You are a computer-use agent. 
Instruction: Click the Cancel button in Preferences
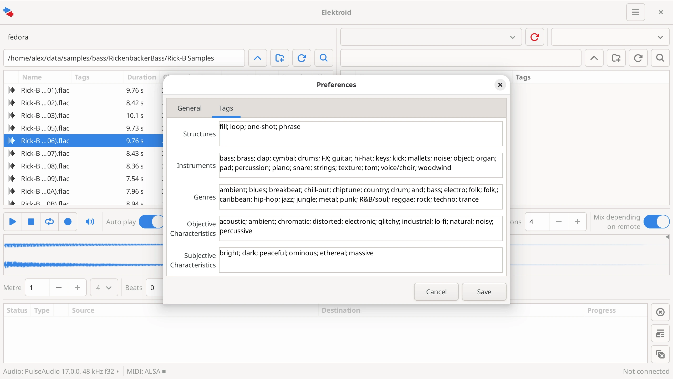pos(436,292)
